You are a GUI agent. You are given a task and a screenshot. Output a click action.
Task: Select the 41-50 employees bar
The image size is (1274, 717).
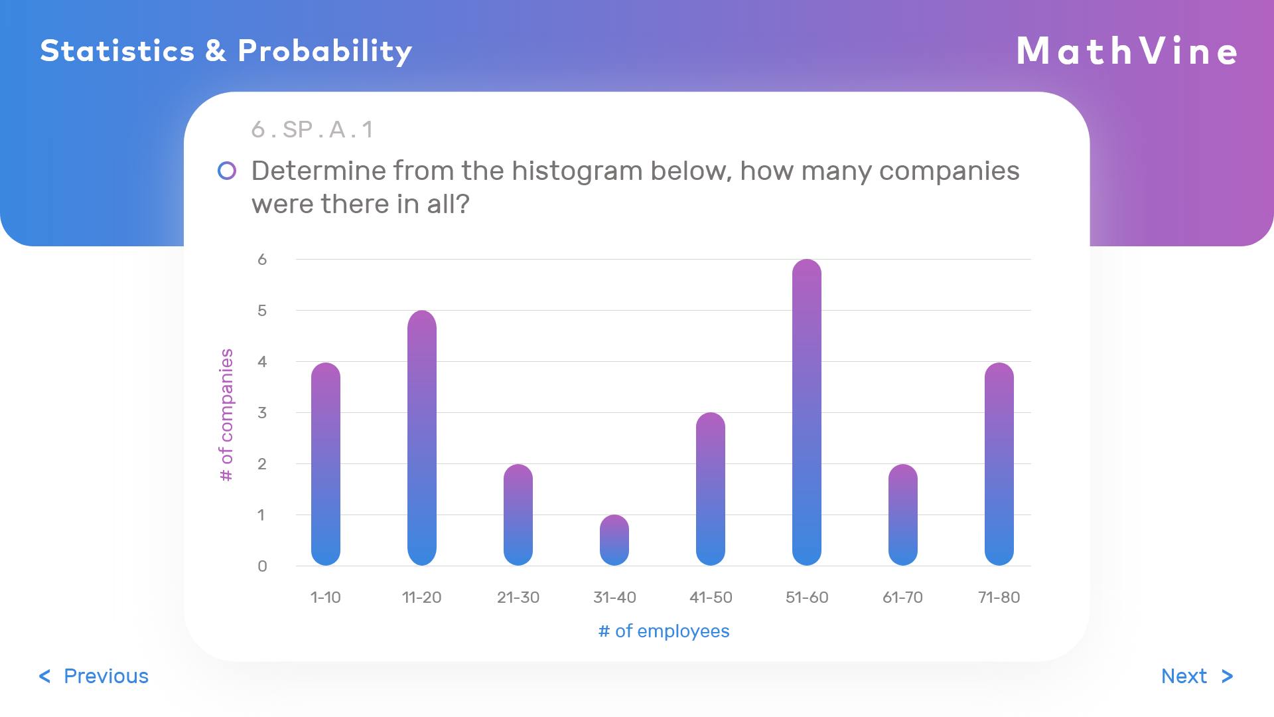tap(711, 489)
